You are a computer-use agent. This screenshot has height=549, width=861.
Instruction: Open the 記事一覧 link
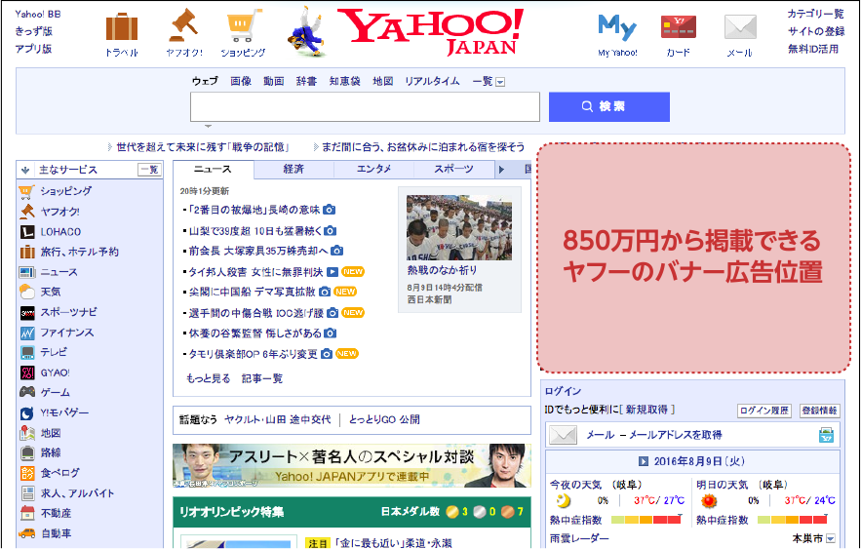coord(262,378)
